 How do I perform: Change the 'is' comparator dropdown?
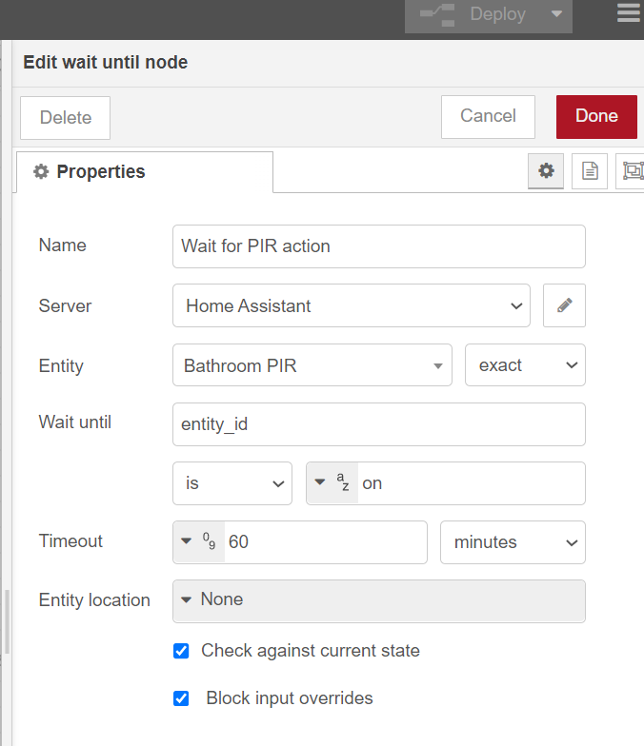(232, 483)
